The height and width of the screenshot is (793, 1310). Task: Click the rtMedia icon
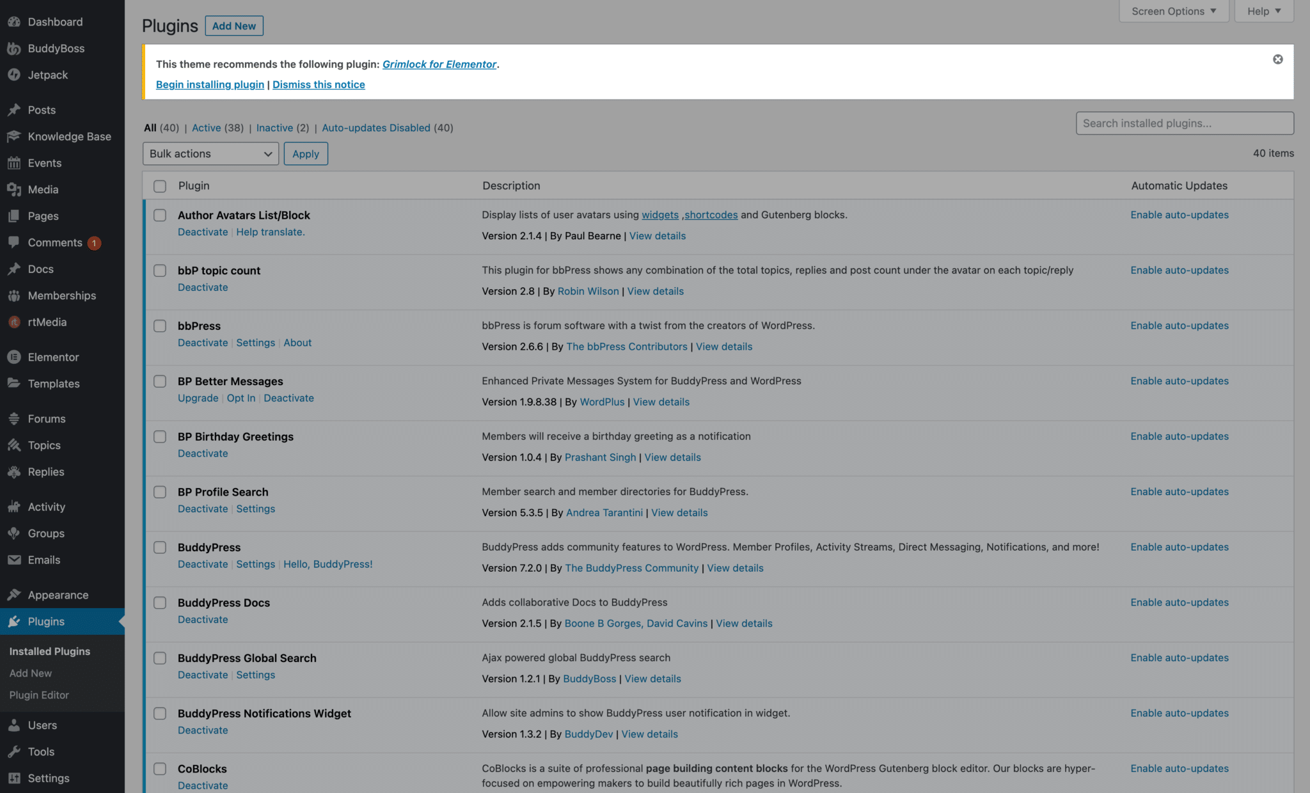pyautogui.click(x=14, y=322)
